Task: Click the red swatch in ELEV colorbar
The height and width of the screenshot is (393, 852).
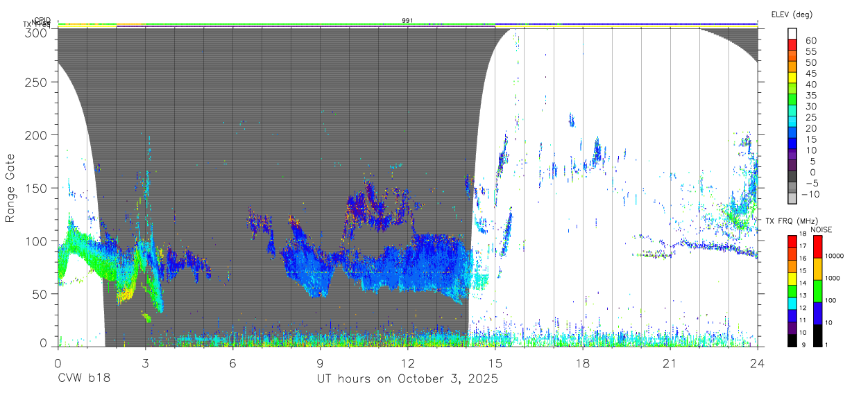Action: pyautogui.click(x=793, y=44)
